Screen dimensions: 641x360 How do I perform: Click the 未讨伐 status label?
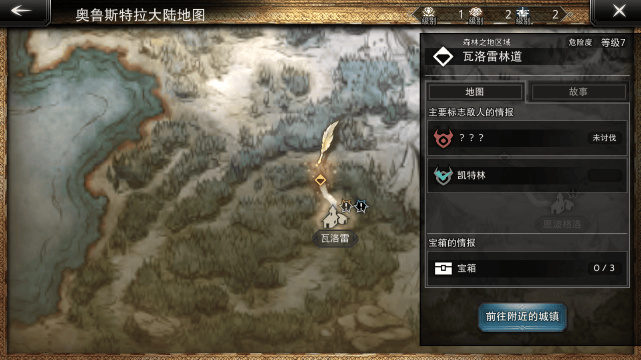(605, 138)
